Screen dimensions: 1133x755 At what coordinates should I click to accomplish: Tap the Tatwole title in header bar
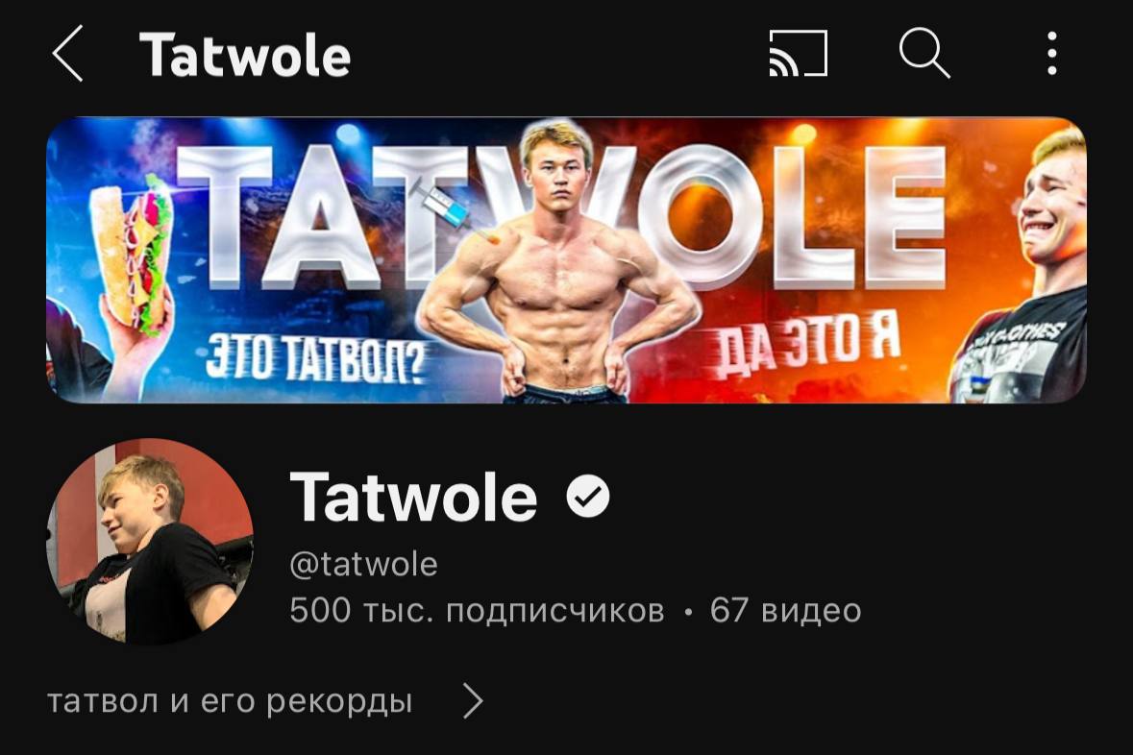245,55
